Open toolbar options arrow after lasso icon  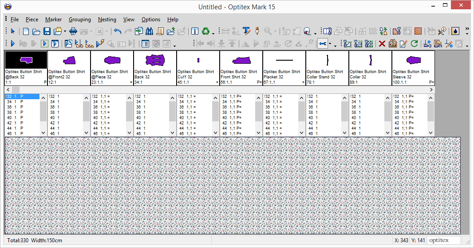pyautogui.click(x=315, y=33)
